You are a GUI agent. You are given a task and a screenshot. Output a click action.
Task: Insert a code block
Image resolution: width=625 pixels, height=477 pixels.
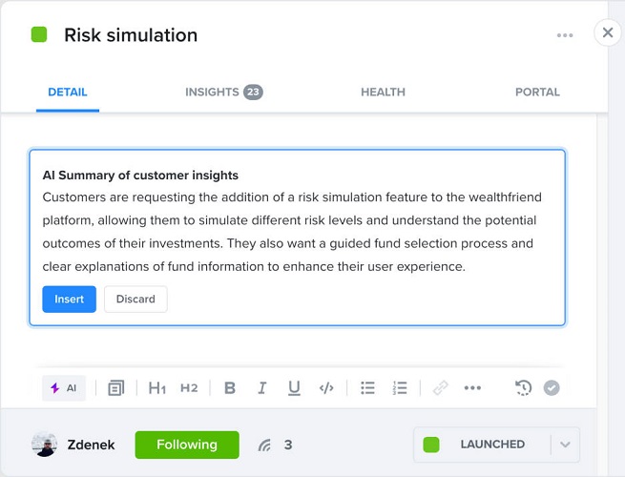(x=326, y=388)
